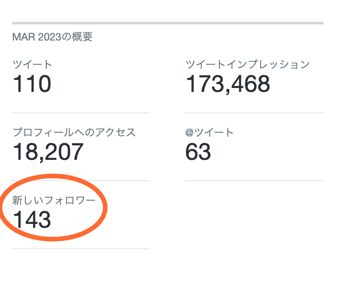This screenshot has width=337, height=284.
Task: Click the new followers number 143
Action: point(32,220)
